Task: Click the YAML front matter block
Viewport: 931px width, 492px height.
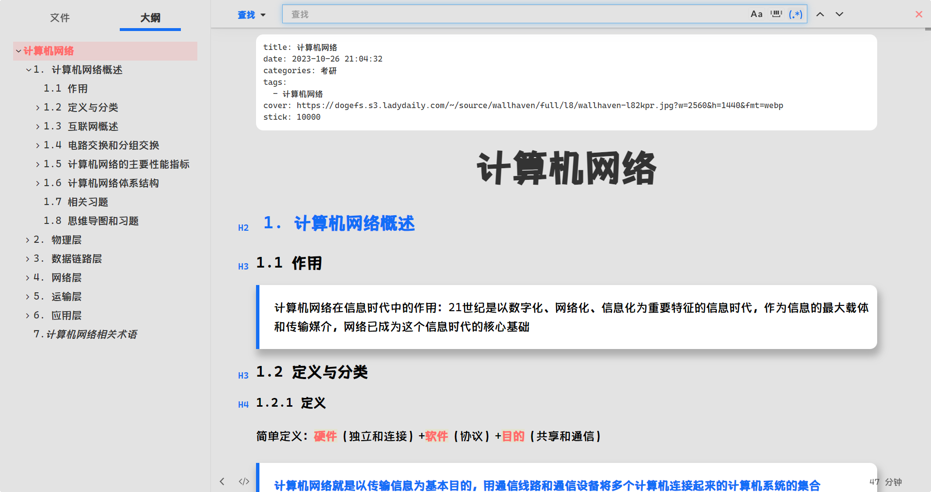Action: [x=566, y=82]
